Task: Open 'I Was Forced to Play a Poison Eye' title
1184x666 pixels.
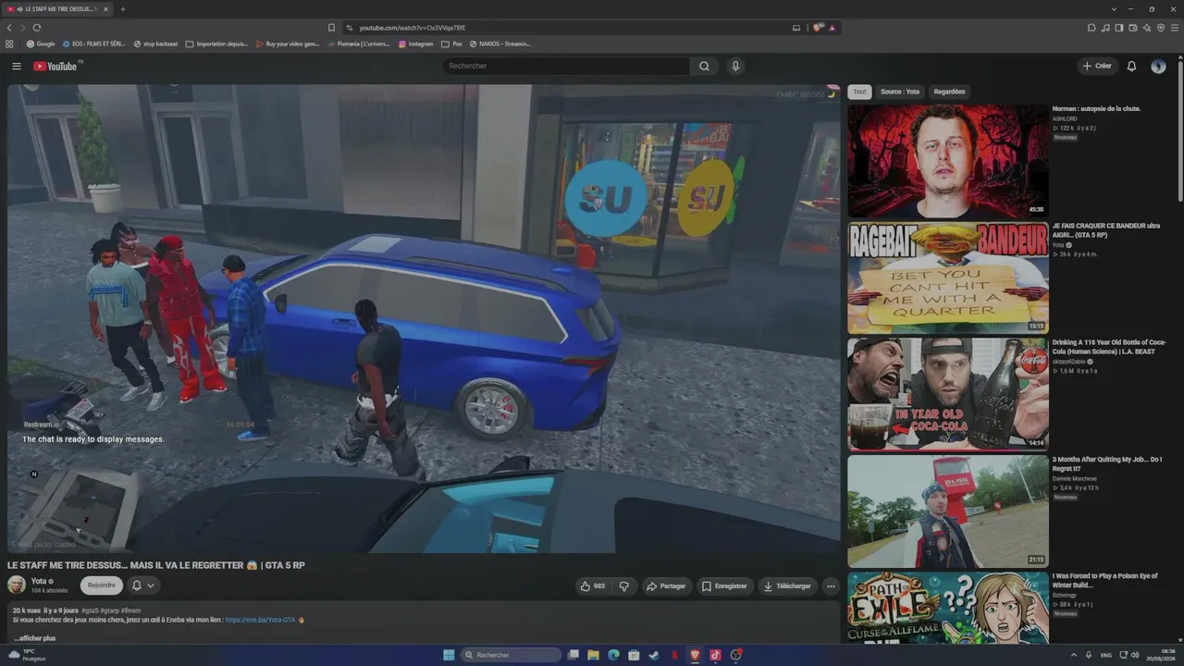Action: (1104, 580)
